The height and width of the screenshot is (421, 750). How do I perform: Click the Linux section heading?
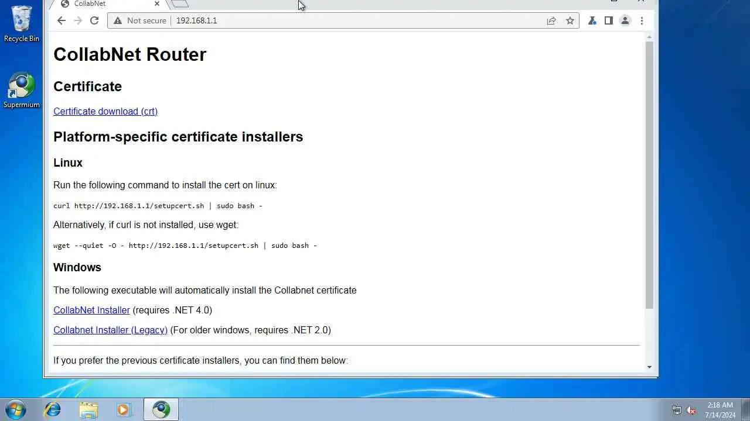[x=68, y=163]
